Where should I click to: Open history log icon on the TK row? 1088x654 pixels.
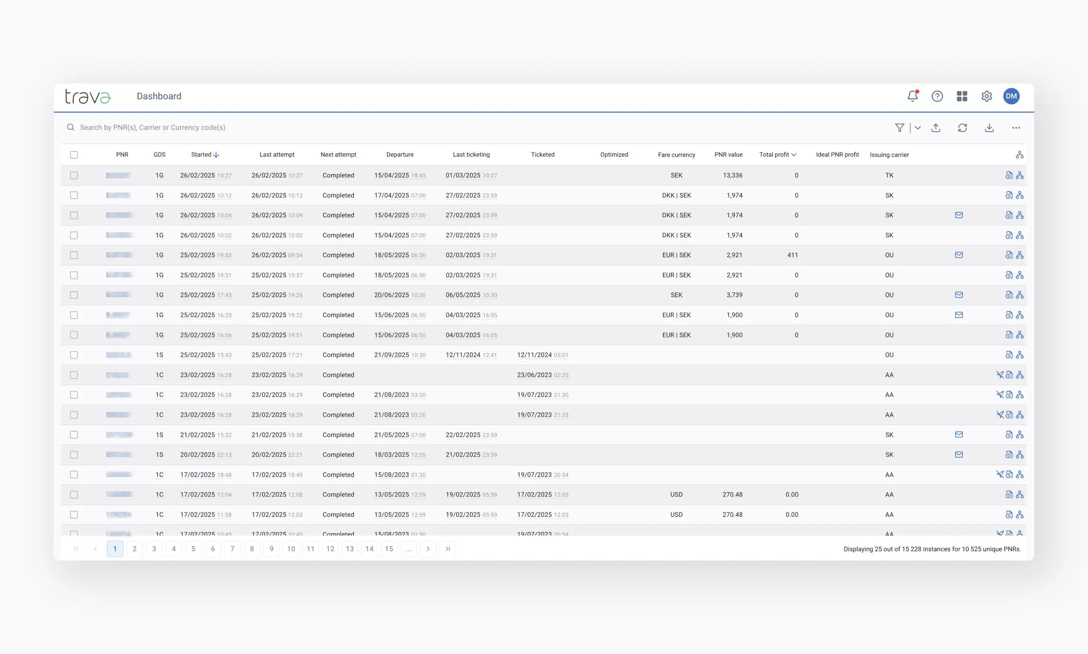[x=1009, y=175]
